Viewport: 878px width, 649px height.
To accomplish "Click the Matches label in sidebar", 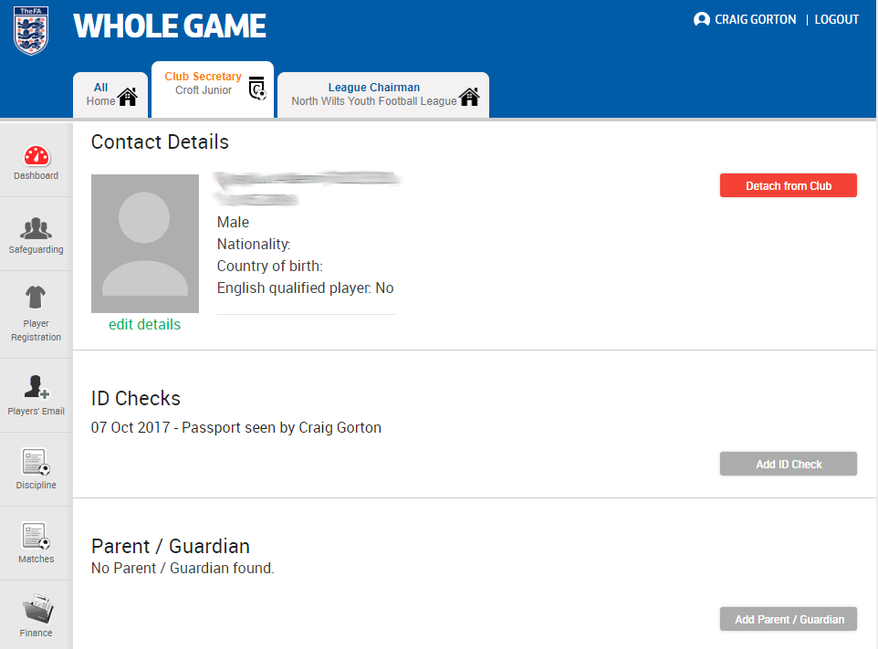I will 36,559.
